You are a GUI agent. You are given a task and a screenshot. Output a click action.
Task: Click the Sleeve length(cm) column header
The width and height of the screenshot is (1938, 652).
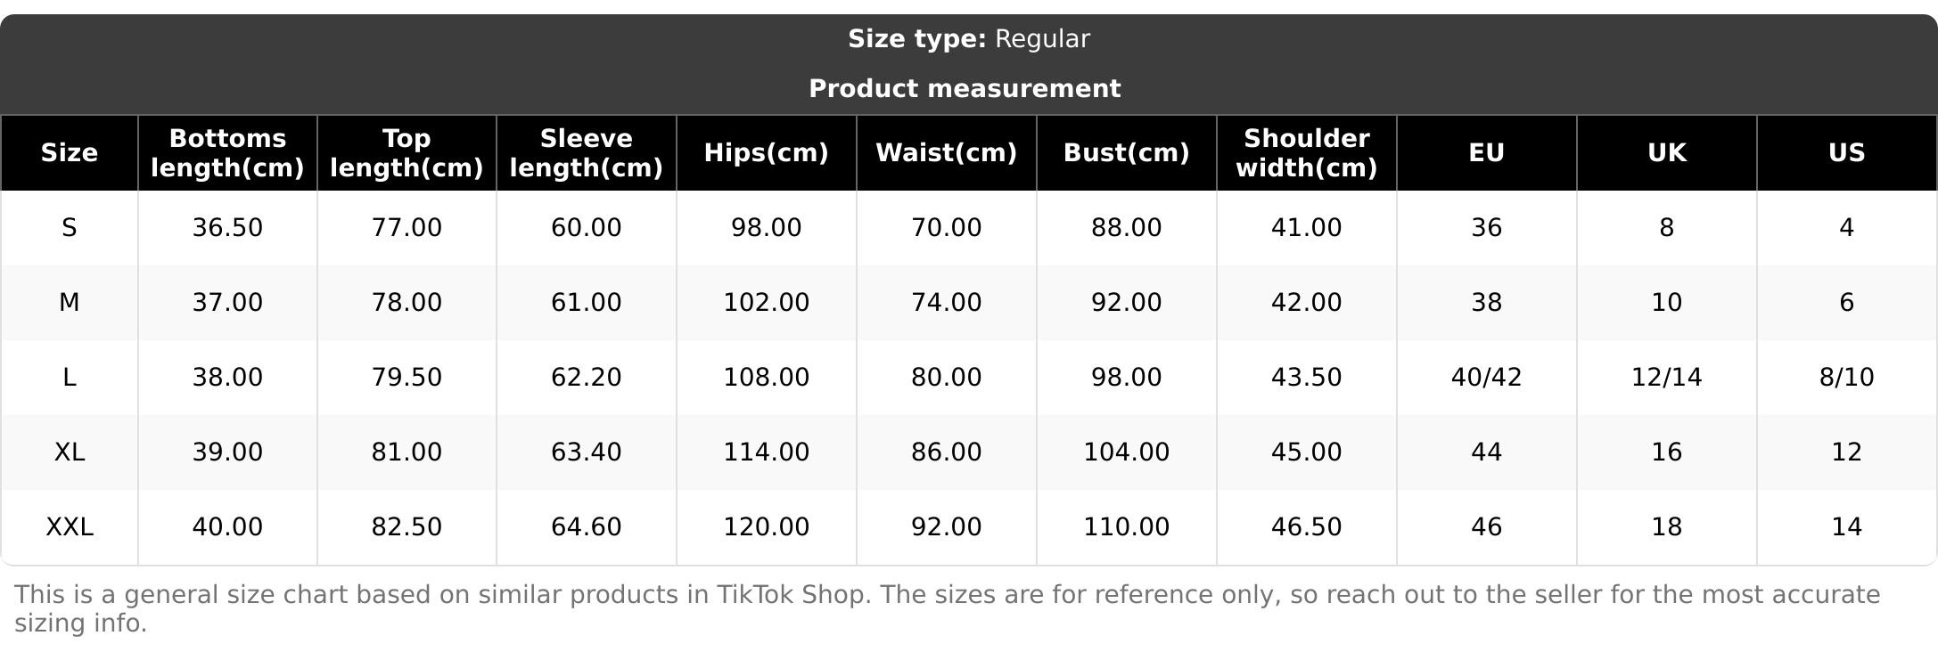pos(586,153)
